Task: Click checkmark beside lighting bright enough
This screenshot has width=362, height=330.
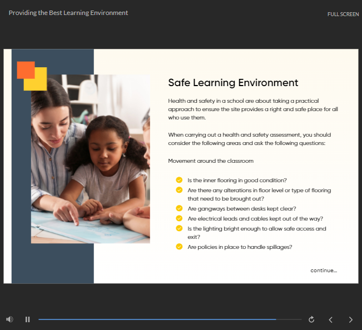Action: click(x=179, y=228)
